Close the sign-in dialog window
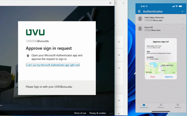 click(110, 3)
